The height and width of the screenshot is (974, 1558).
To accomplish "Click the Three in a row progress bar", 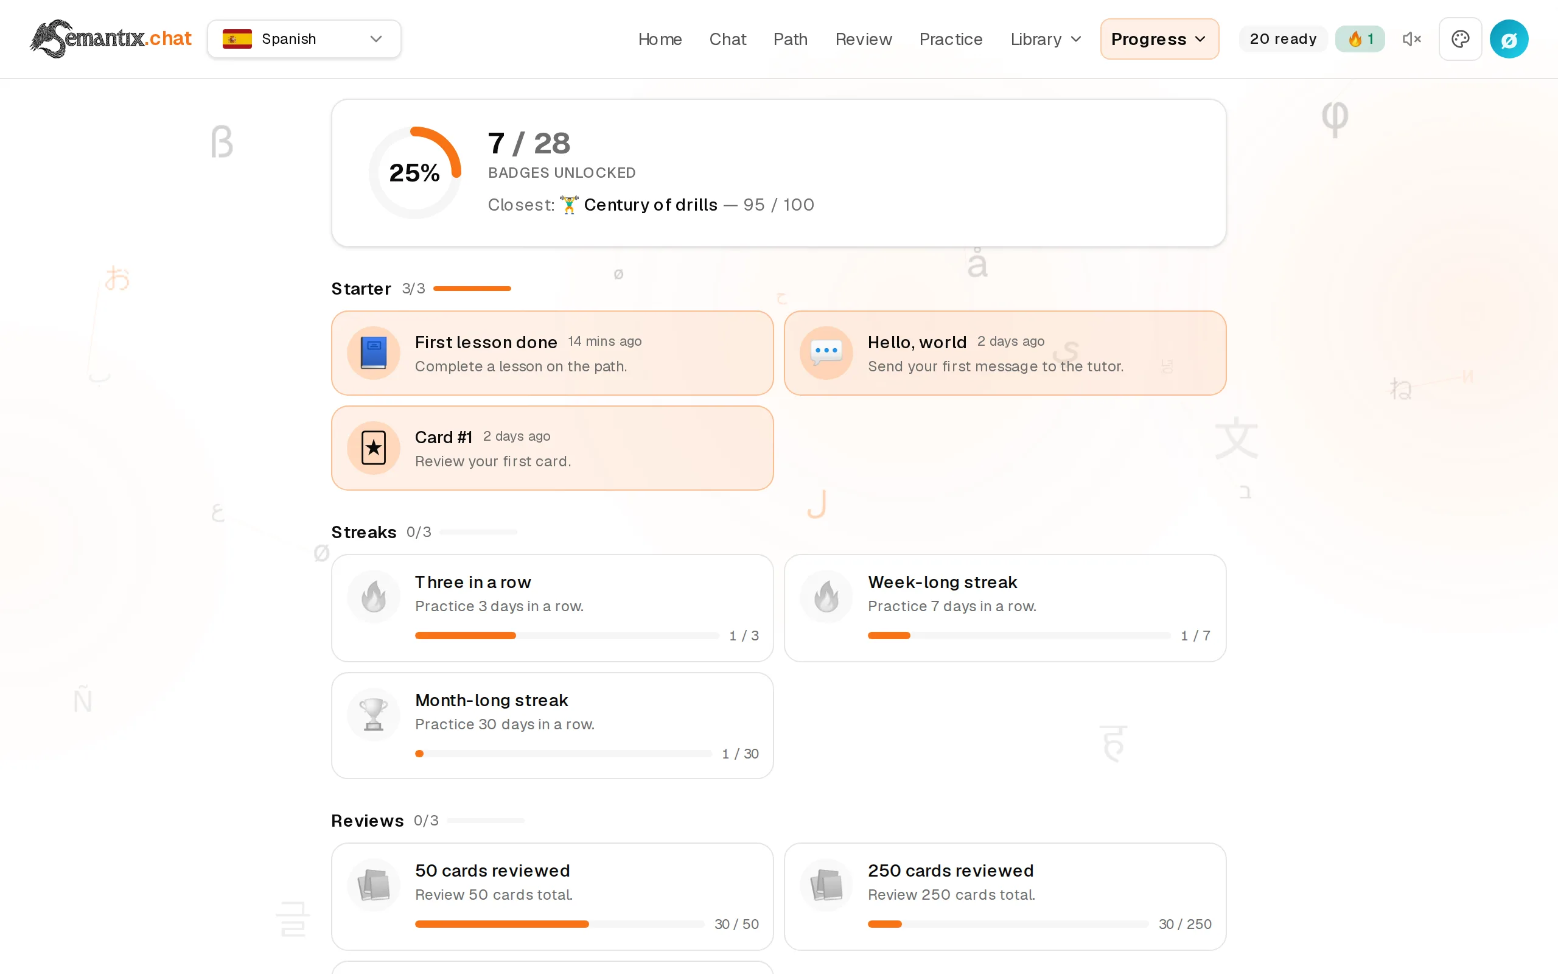I will click(567, 636).
